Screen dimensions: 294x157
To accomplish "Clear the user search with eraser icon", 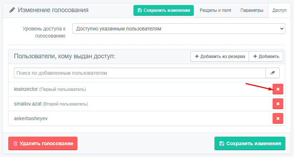I will tap(273, 73).
